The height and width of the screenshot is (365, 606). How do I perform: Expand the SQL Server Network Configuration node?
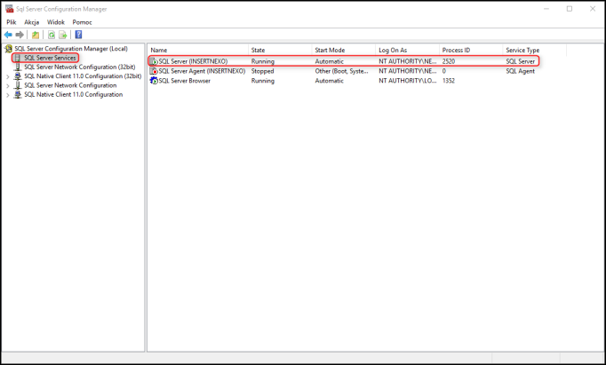click(8, 86)
